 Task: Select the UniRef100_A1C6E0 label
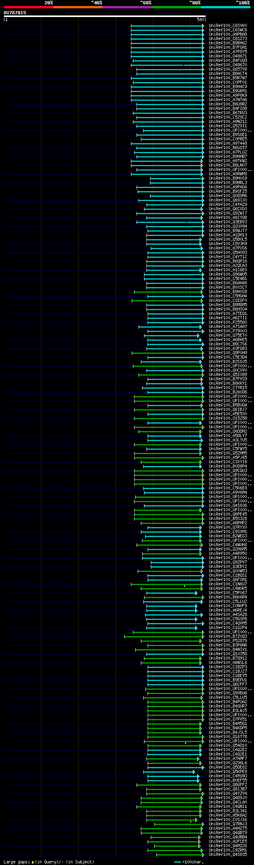(228, 270)
